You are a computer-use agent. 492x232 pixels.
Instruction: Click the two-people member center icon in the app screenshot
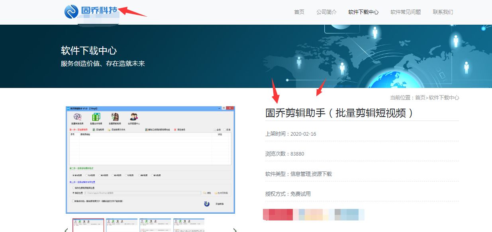point(133,117)
